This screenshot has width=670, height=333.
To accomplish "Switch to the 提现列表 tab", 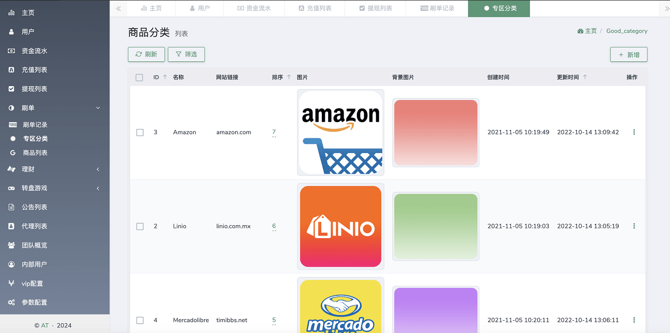I will (x=376, y=8).
